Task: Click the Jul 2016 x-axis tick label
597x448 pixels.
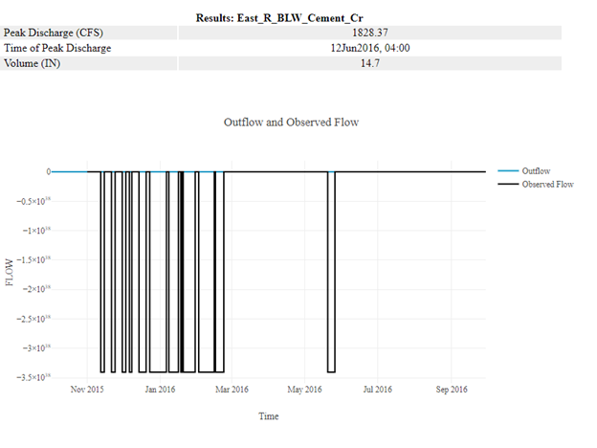Action: [377, 390]
